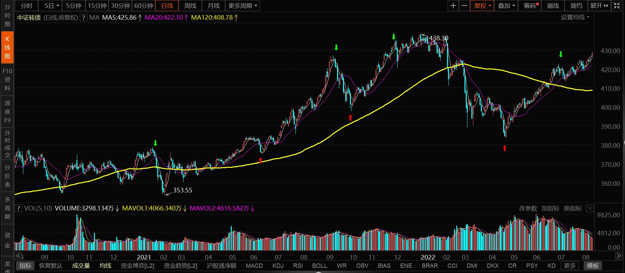Open the 设置均线 moving average dropdown

point(575,17)
